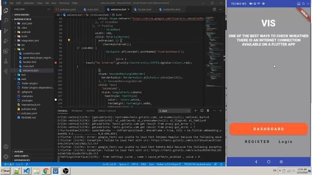Open the terminal selector dropdown '1: dart'
Viewport: 312px width, 175px height.
pos(175,111)
